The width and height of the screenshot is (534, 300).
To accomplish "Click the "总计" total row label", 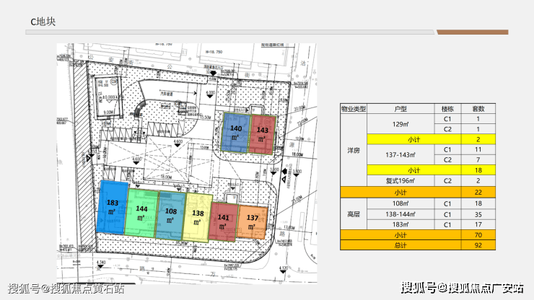I will tap(400, 245).
